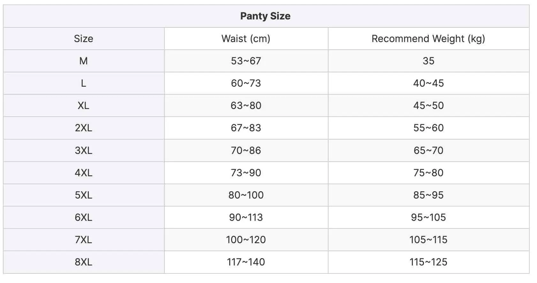Select the 45~50 weight cell
Viewport: 537px width, 283px height.
tap(428, 105)
